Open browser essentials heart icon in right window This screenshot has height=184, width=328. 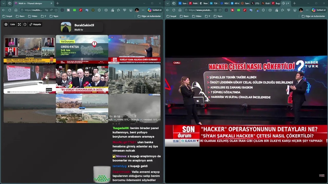pos(289,10)
